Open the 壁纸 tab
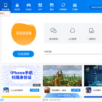Screen dimensions: 102x102 click(x=52, y=7)
